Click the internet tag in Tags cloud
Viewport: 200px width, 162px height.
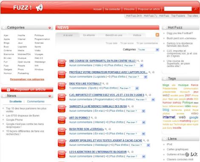tap(169, 117)
